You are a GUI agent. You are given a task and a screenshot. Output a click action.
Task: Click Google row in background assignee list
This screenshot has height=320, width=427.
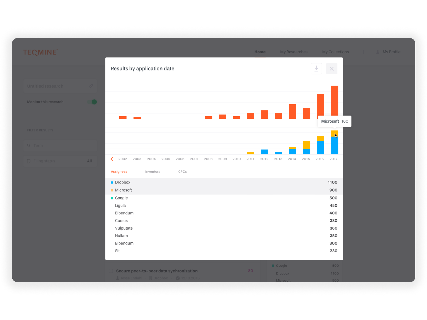(x=305, y=266)
